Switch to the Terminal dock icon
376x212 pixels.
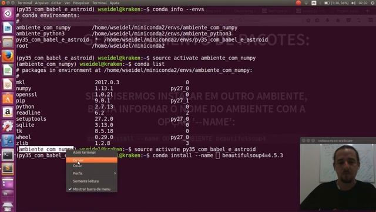[8, 155]
